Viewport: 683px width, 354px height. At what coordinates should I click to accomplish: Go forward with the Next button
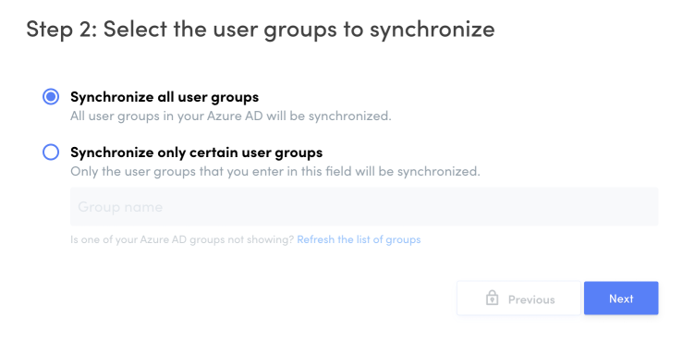[x=621, y=299]
